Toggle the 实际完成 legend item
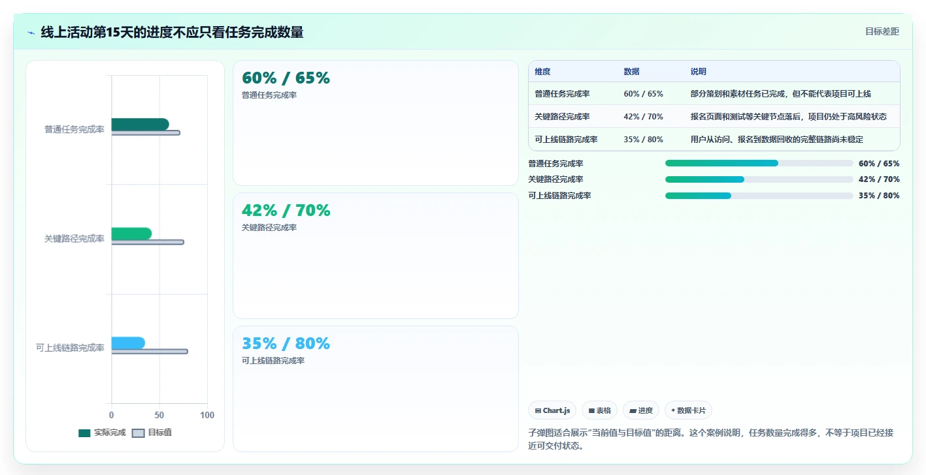Screen dimensions: 926x475 pos(102,433)
